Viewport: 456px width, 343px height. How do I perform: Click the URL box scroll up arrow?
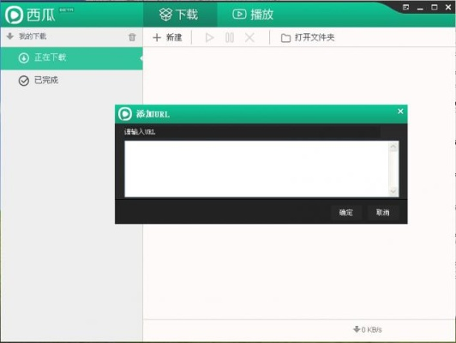point(393,147)
